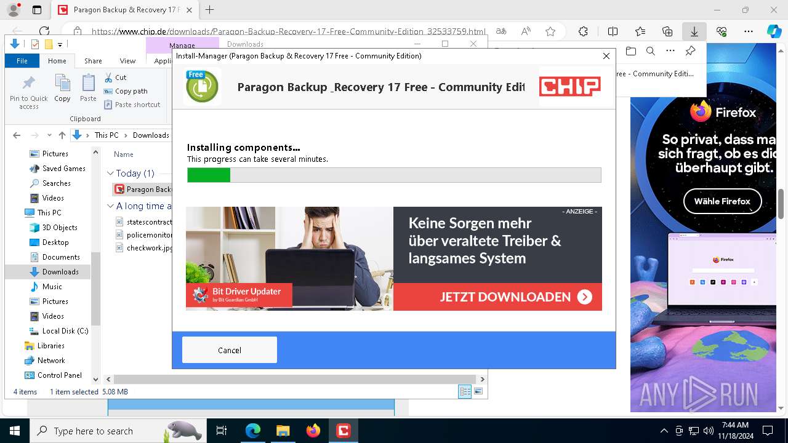Open more options in downloads flyout
788x443 pixels.
[x=670, y=51]
